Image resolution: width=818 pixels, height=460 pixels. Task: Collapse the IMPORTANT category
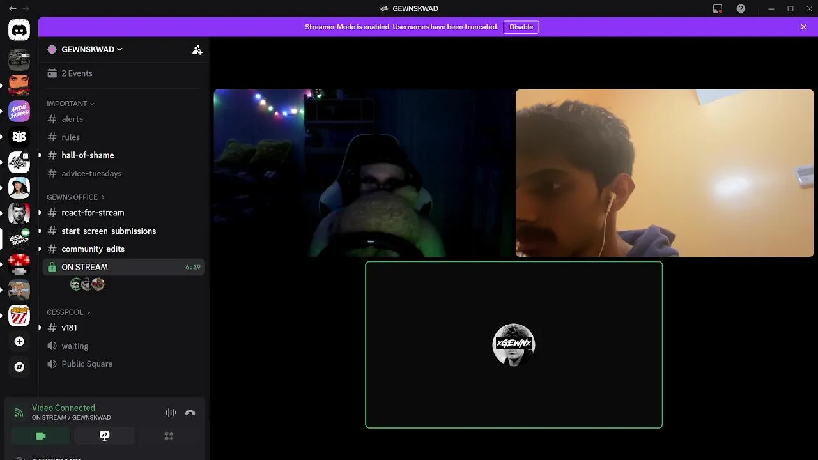pos(70,103)
